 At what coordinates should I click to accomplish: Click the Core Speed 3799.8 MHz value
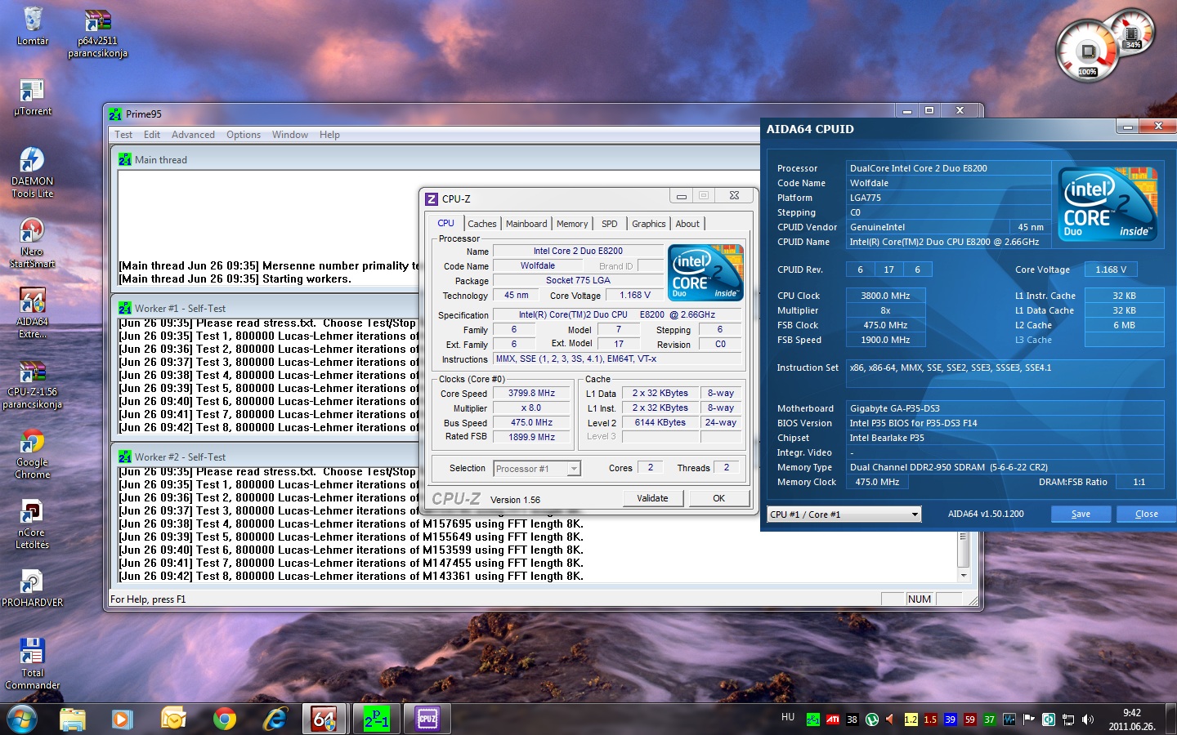tap(531, 394)
